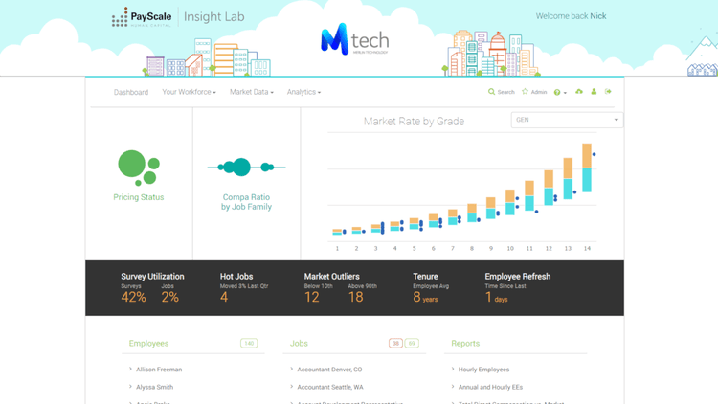Click the Admin link text
Screen dimensions: 718x404
[x=539, y=92]
